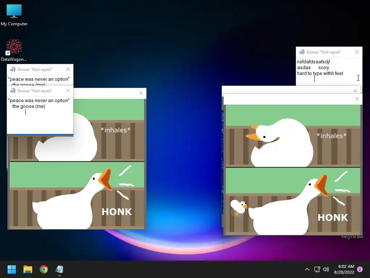This screenshot has height=278, width=370.
Task: Click the top right Not-epad title bar icon
Action: 301,52
